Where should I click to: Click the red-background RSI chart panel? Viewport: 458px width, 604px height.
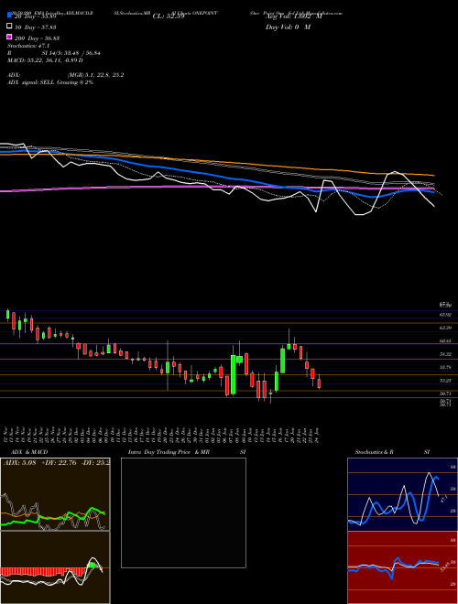click(402, 567)
